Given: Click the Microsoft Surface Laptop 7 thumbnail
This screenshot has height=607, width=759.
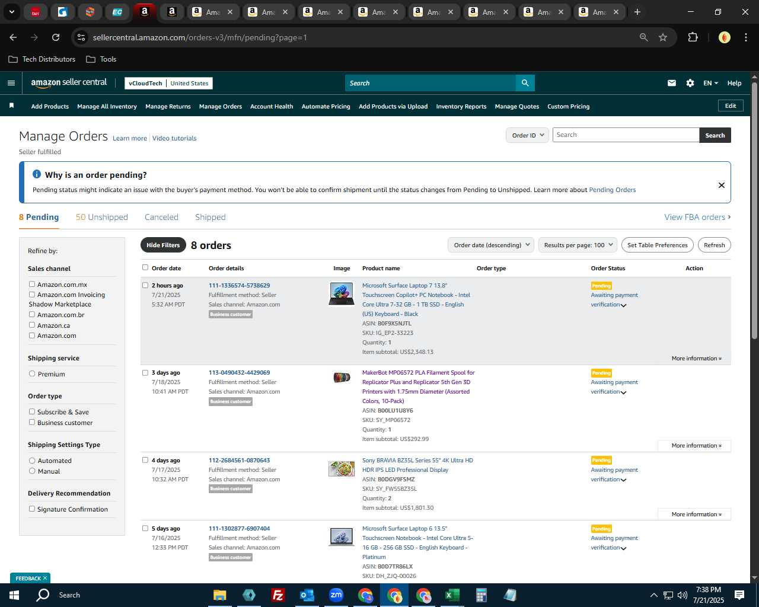Looking at the screenshot, I should point(342,294).
